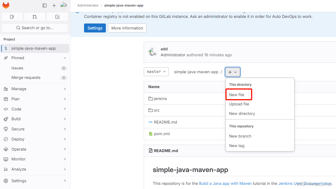The image size is (336, 189).
Task: Open the GitLab logo home page
Action: [x=6, y=5]
